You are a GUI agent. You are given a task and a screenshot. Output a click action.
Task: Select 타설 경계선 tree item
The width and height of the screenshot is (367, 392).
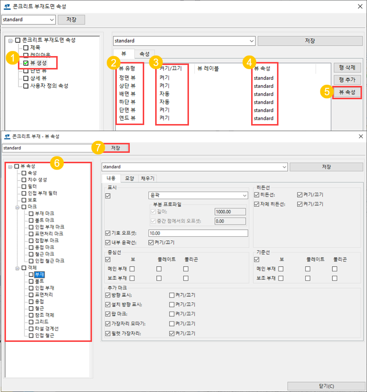pyautogui.click(x=47, y=328)
